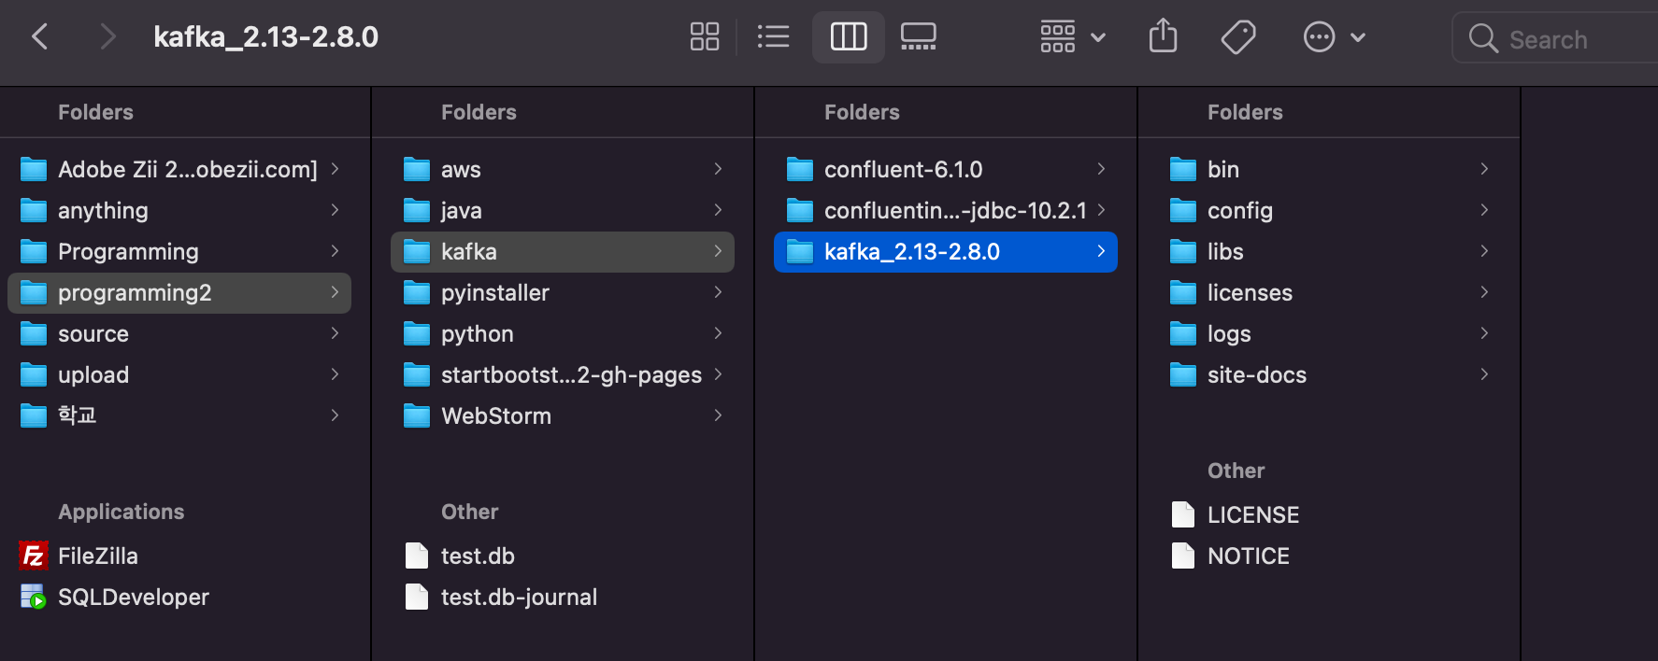Expand the config folder chevron

[x=1484, y=210]
